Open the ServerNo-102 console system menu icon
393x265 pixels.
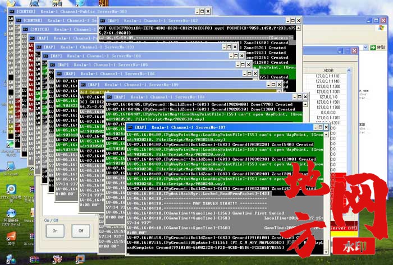[x=102, y=21]
